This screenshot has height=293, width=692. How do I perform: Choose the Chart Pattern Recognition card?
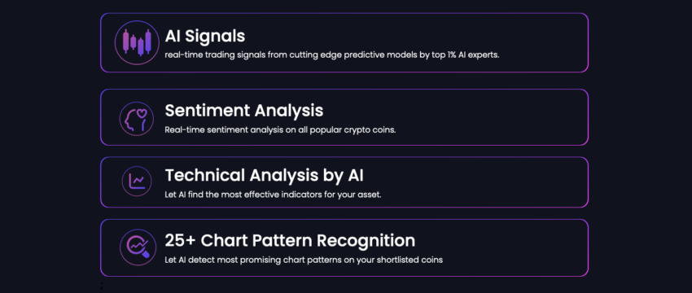coord(344,247)
